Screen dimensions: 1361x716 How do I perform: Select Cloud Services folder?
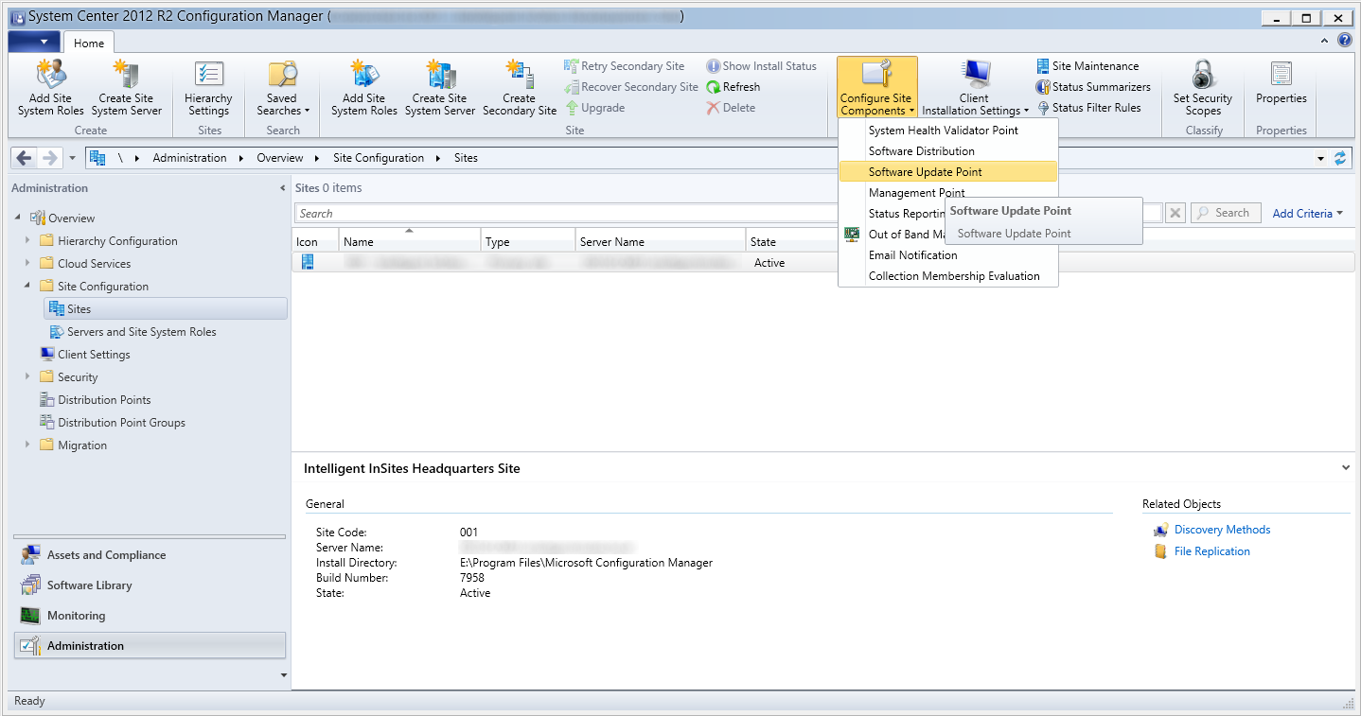pyautogui.click(x=94, y=264)
